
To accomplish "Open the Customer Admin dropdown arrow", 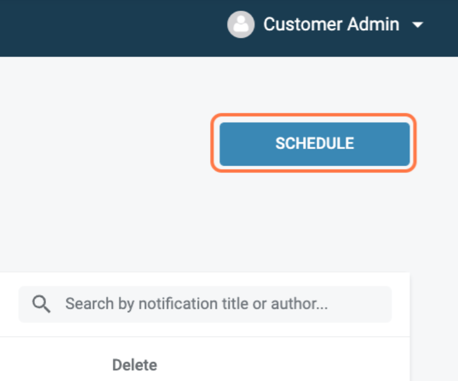I will 418,25.
